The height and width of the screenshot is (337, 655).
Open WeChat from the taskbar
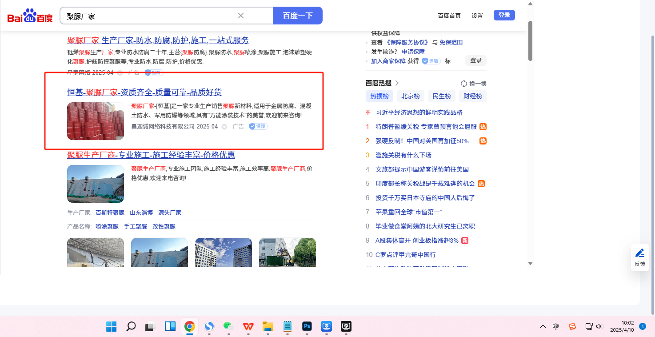pos(228,327)
